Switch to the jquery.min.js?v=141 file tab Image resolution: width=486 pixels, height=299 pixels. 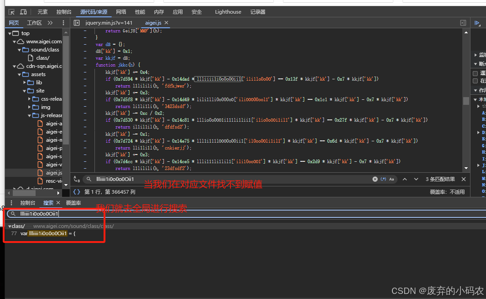coord(109,23)
